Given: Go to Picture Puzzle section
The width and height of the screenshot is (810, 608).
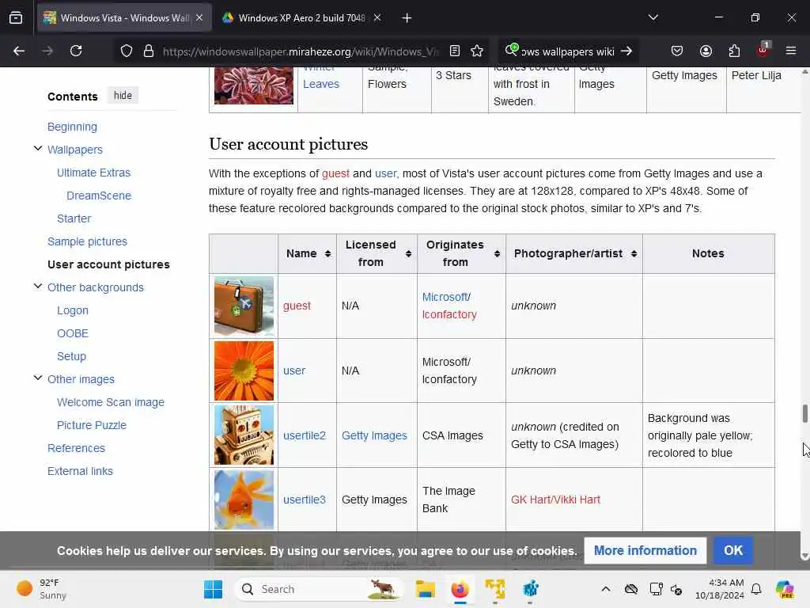Looking at the screenshot, I should 92,425.
